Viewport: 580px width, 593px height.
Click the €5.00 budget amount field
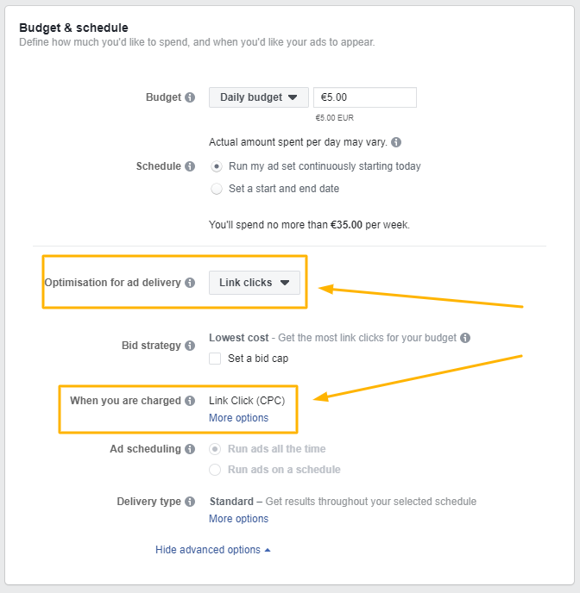click(364, 97)
